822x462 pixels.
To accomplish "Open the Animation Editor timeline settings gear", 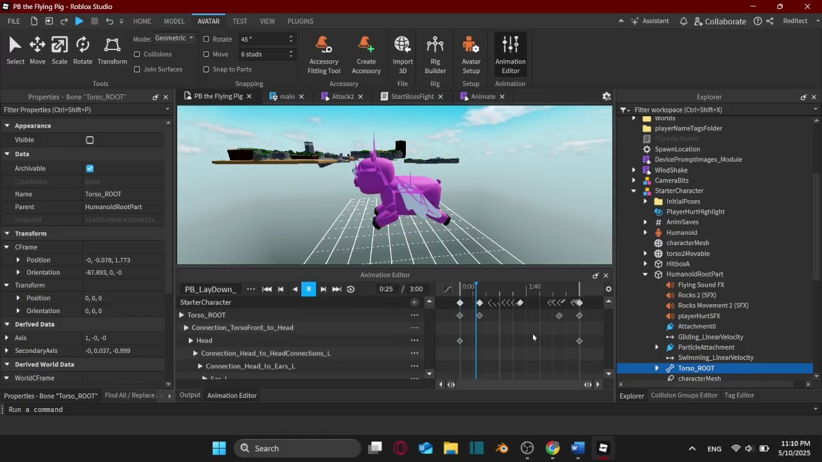I will click(x=609, y=289).
